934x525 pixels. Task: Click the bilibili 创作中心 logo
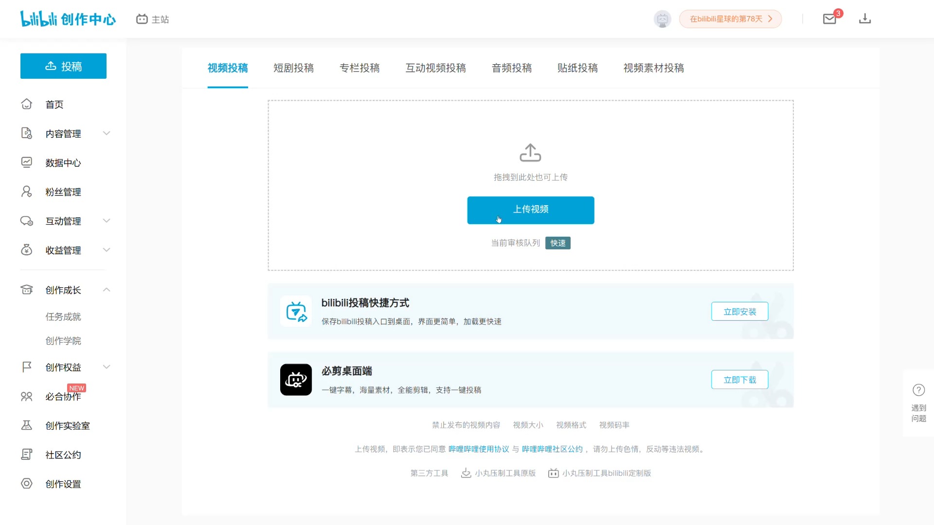(68, 19)
